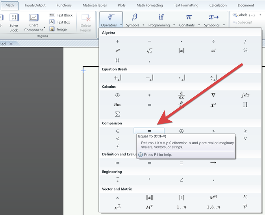Insert the greater than or equal operator

coord(245,131)
